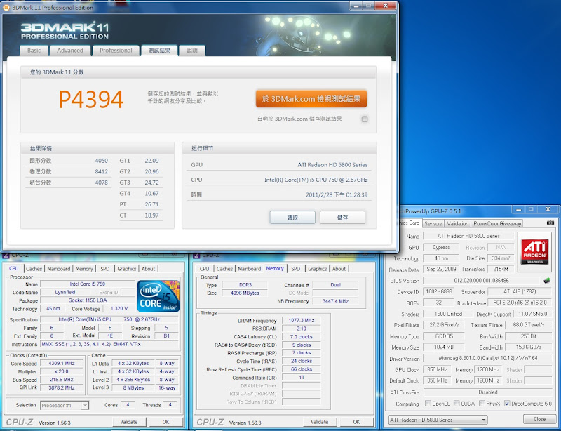Click the Close button in GPU-Z
Image resolution: width=561 pixels, height=431 pixels.
point(539,419)
